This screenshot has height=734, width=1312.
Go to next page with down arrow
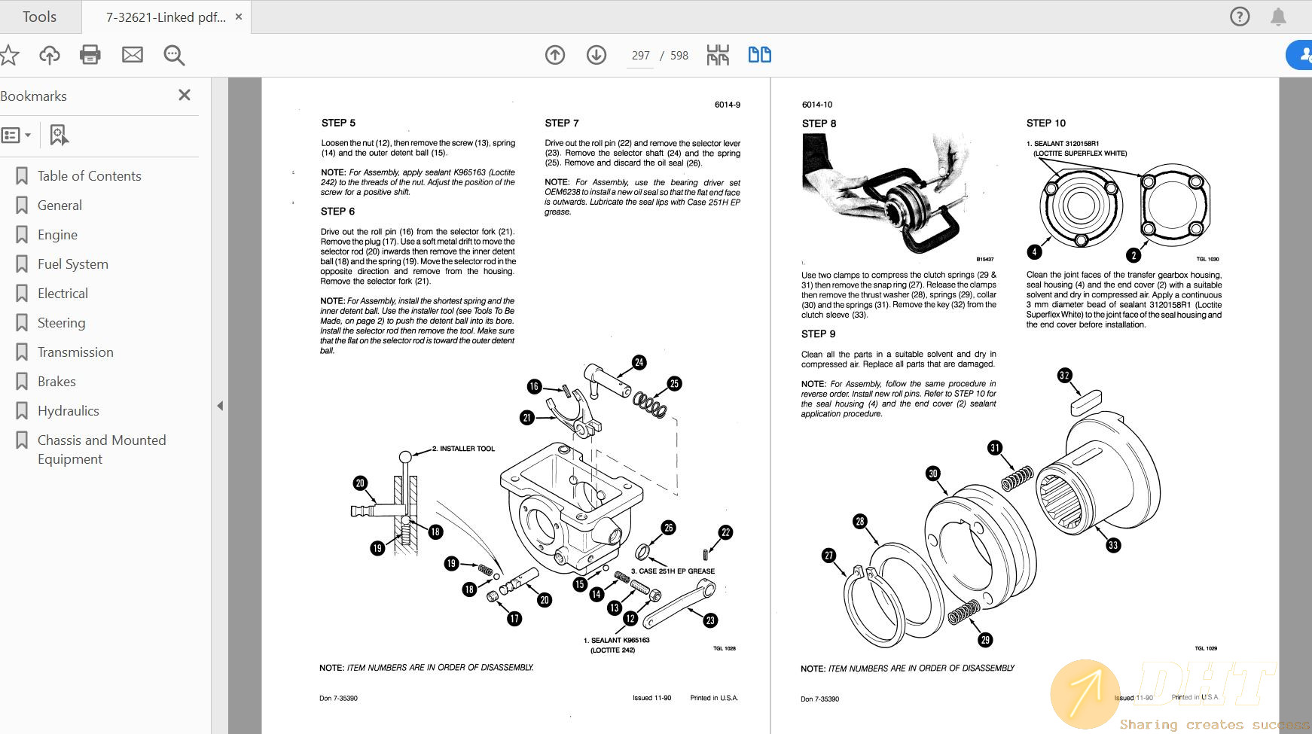tap(597, 55)
